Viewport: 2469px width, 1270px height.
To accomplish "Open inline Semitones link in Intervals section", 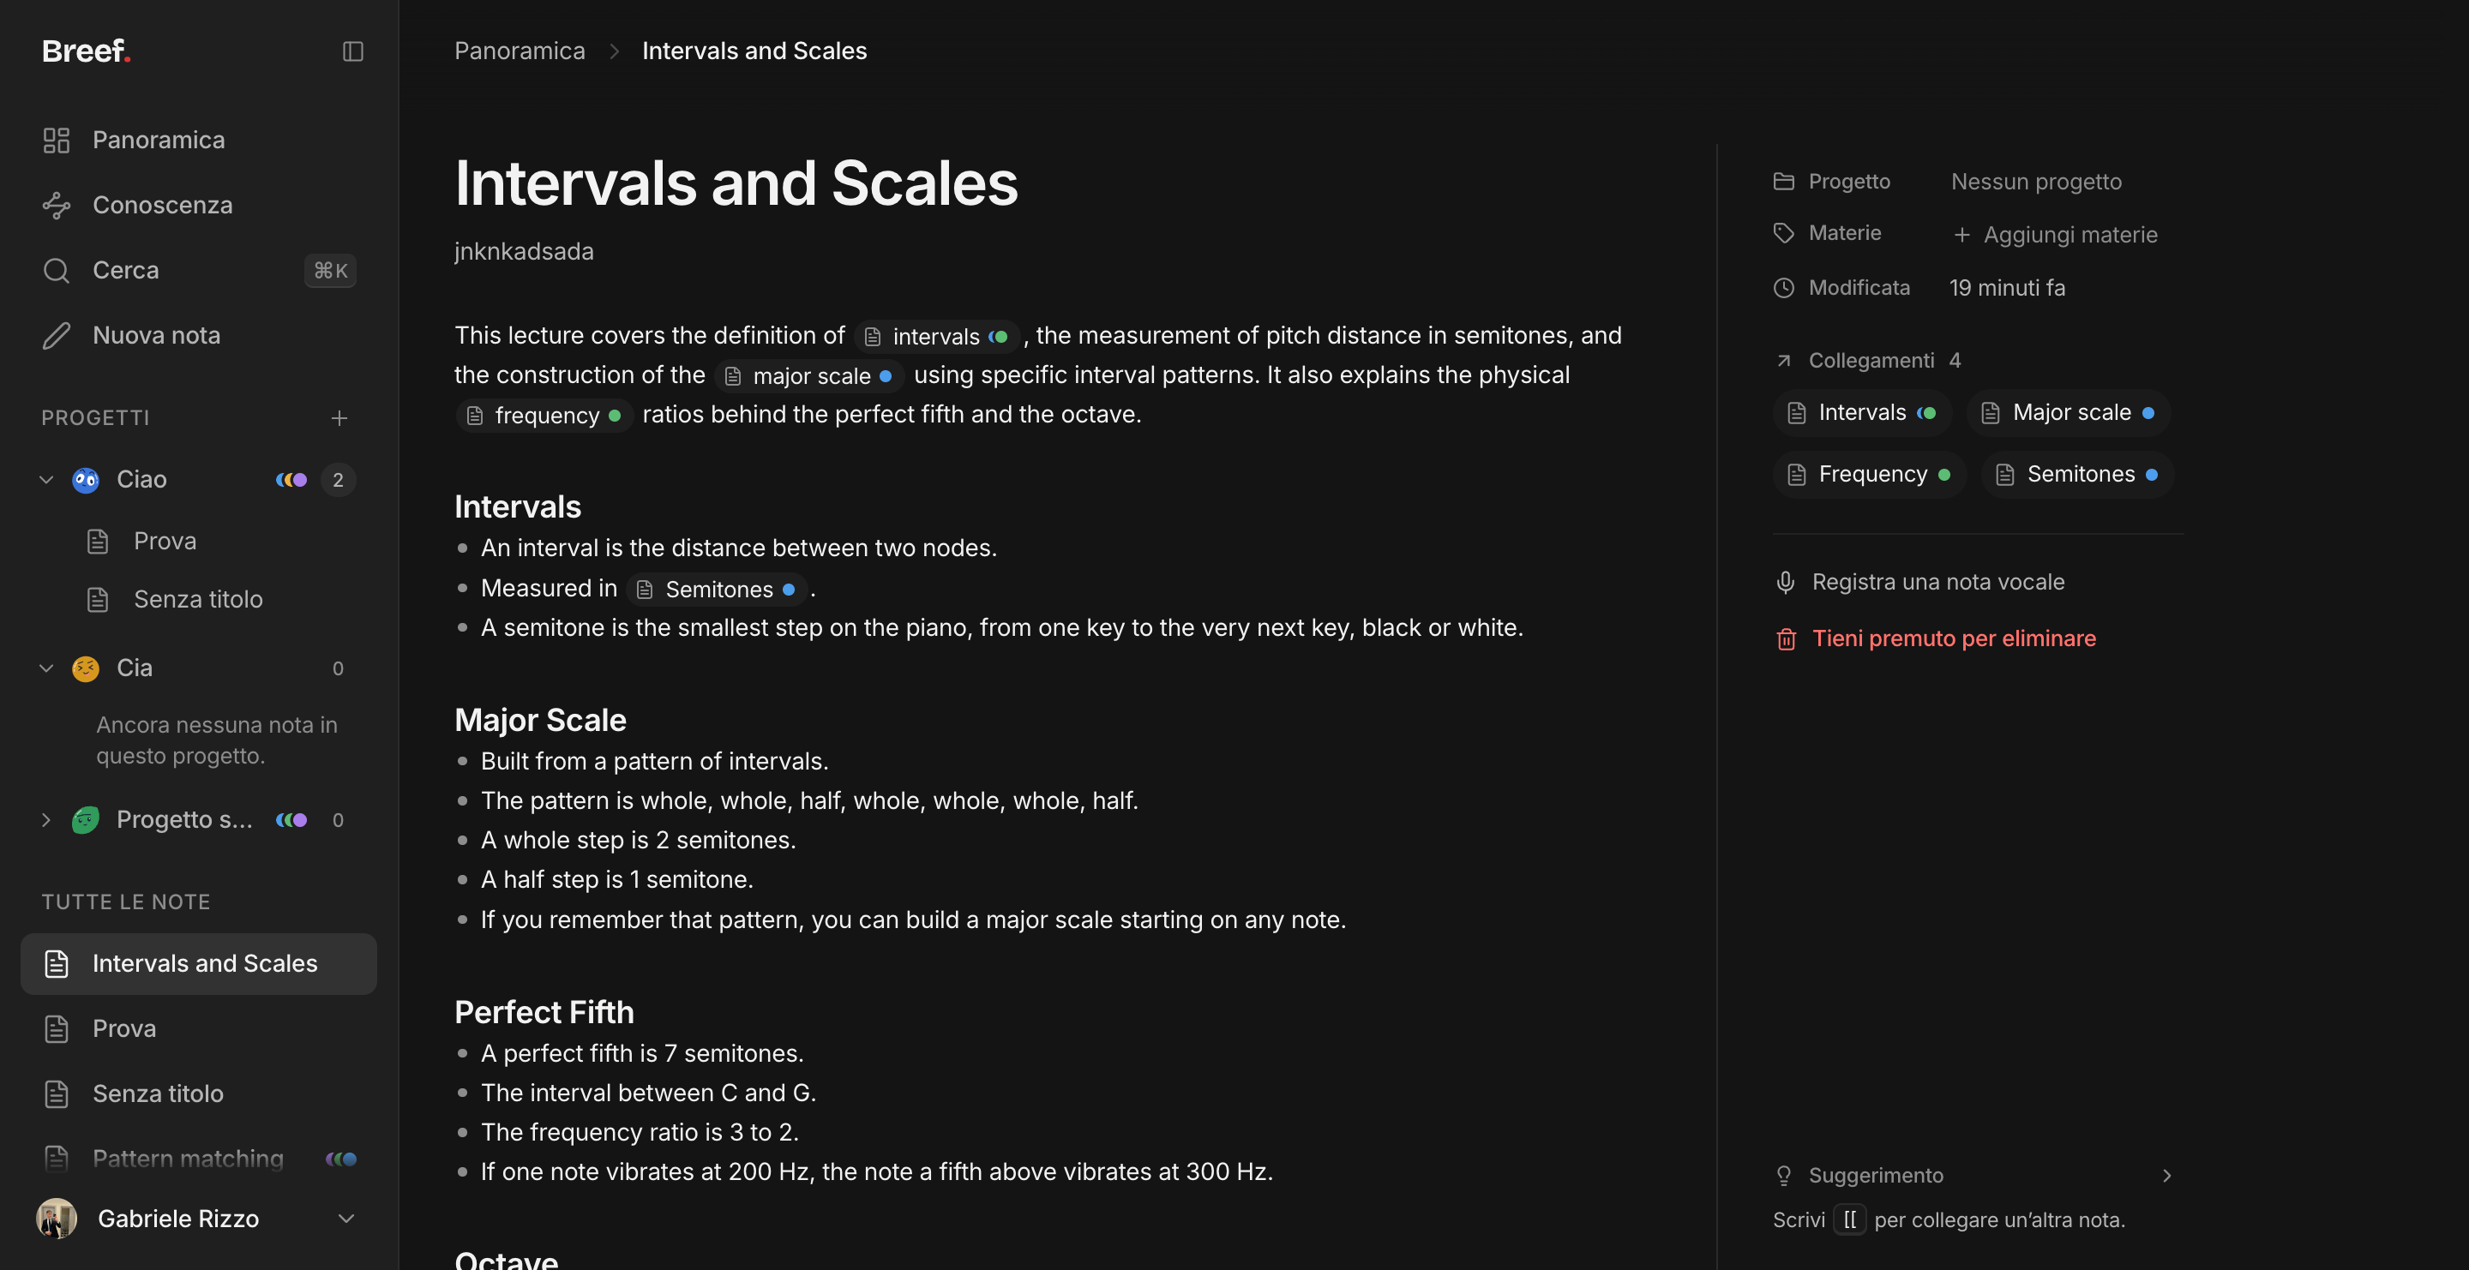I will (717, 589).
